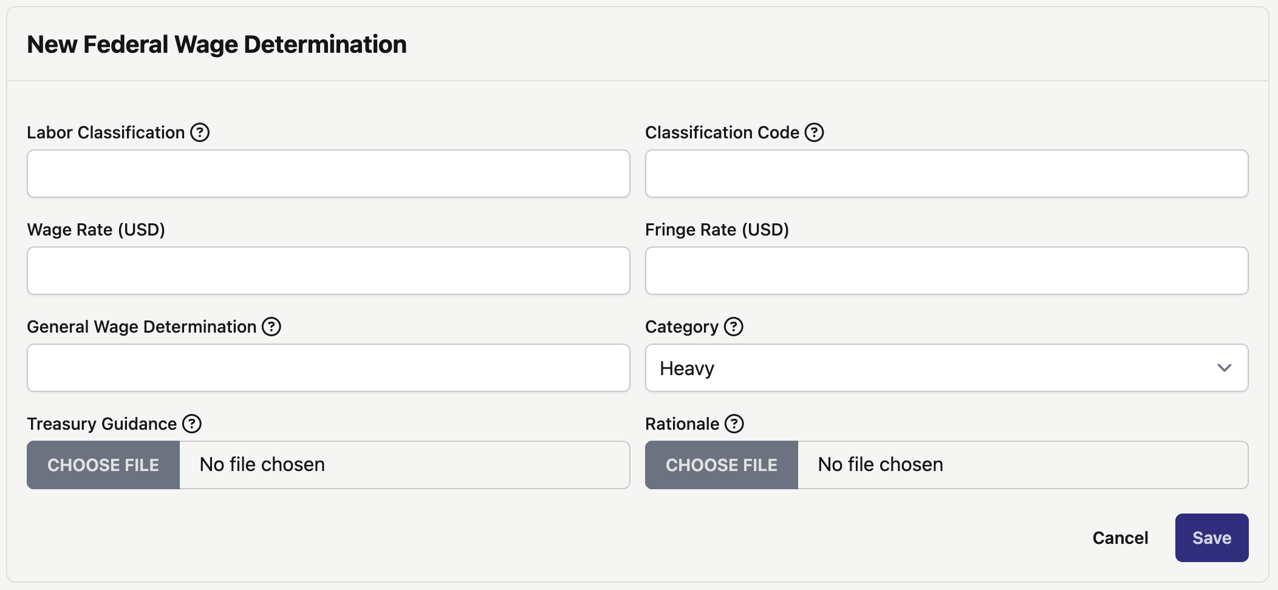The width and height of the screenshot is (1278, 590).
Task: Click the Category help question mark
Action: [x=734, y=327]
